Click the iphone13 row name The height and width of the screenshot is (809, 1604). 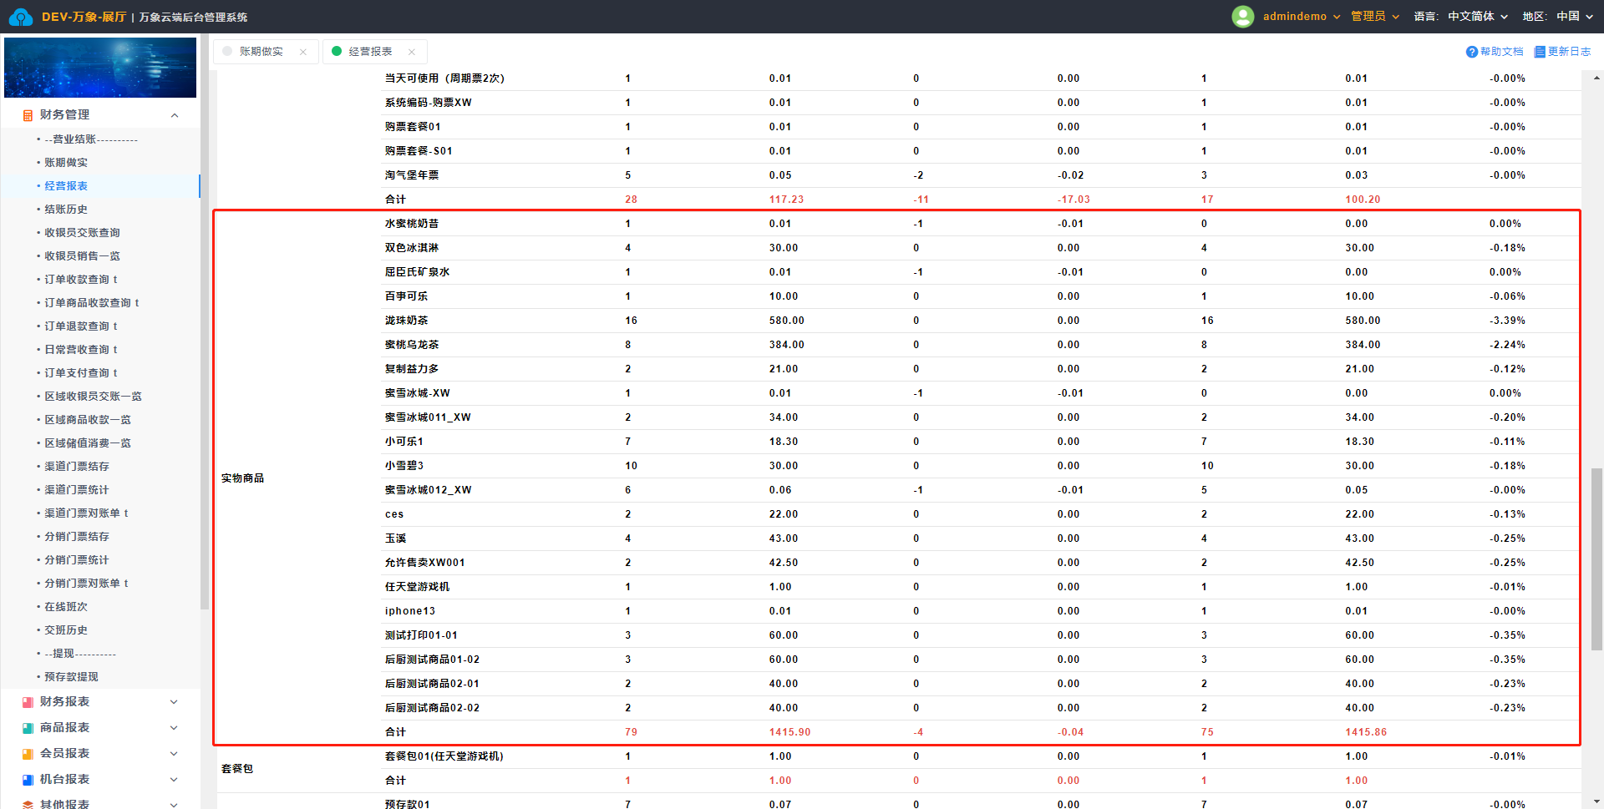410,611
